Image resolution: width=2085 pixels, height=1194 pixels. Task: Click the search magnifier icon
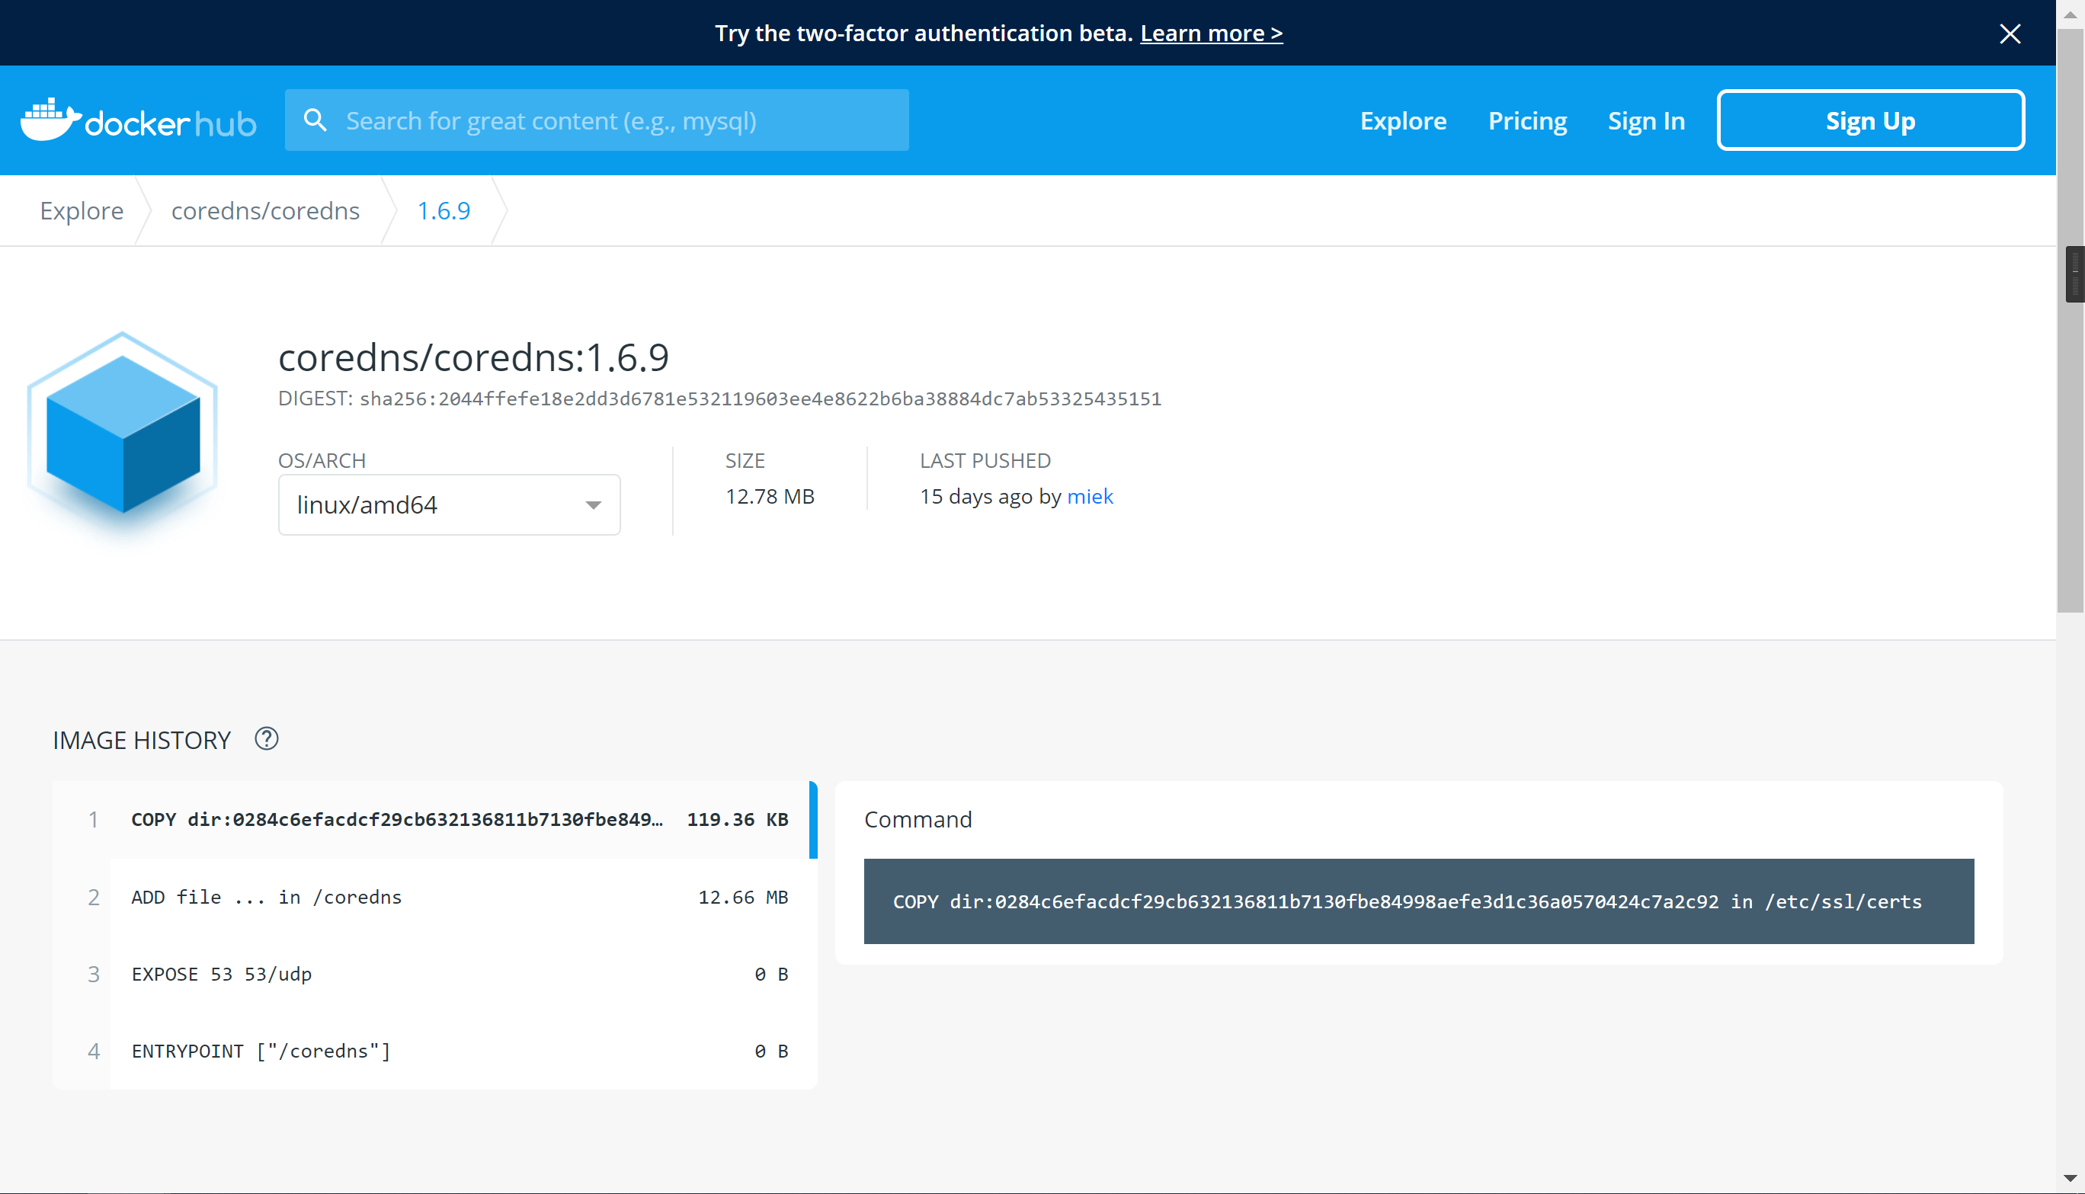coord(315,120)
